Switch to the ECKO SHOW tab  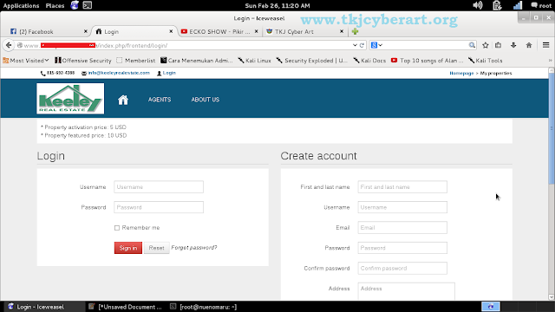pyautogui.click(x=219, y=31)
